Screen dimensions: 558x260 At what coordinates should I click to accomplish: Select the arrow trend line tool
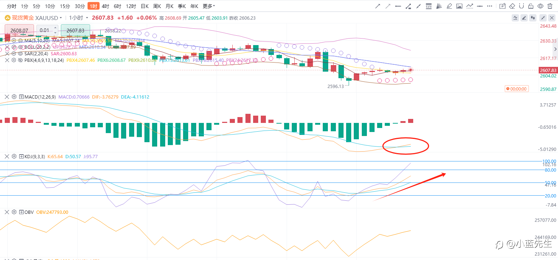(x=378, y=6)
